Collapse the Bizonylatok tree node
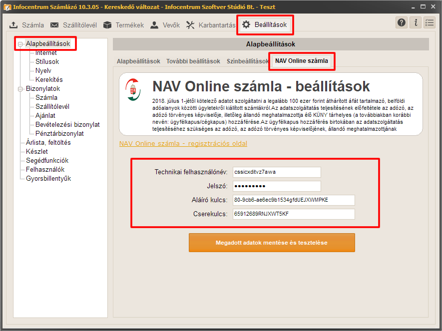This screenshot has width=442, height=331. pos(20,89)
